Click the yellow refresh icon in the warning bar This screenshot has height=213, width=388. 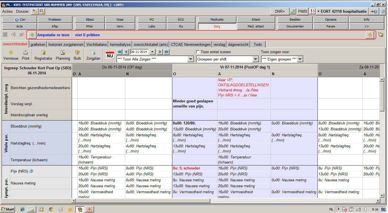tap(370, 35)
